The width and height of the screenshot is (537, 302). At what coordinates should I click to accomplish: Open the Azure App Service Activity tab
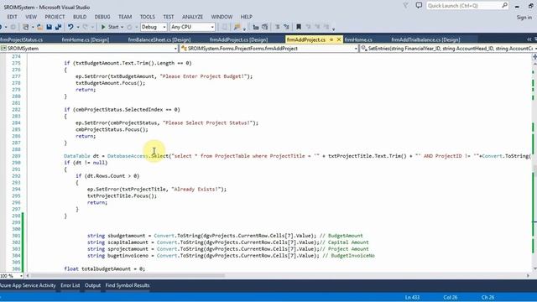pyautogui.click(x=28, y=285)
